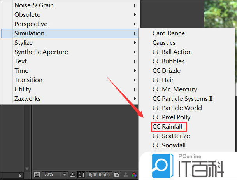Choose the Card Dance effect
The width and height of the screenshot is (237, 180).
(x=169, y=33)
